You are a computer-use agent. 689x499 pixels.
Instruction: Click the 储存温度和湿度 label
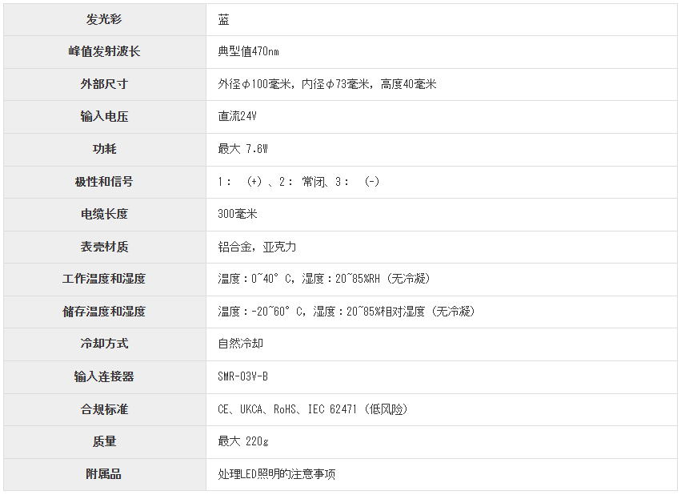point(104,312)
